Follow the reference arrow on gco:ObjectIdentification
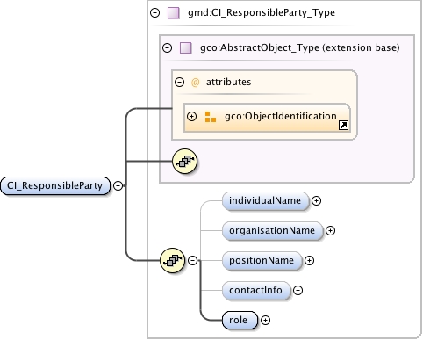This screenshot has width=423, height=340. pyautogui.click(x=343, y=126)
